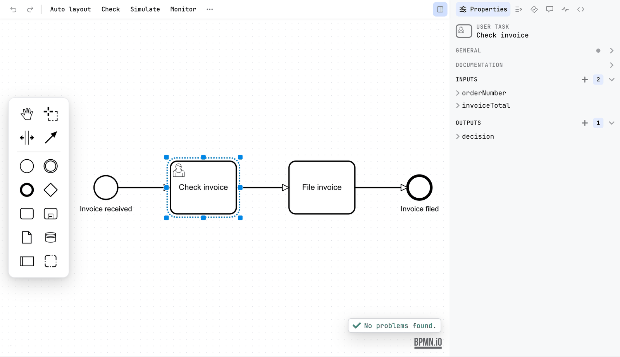
Task: Open the diamond-shaped panel icon
Action: coord(534,9)
